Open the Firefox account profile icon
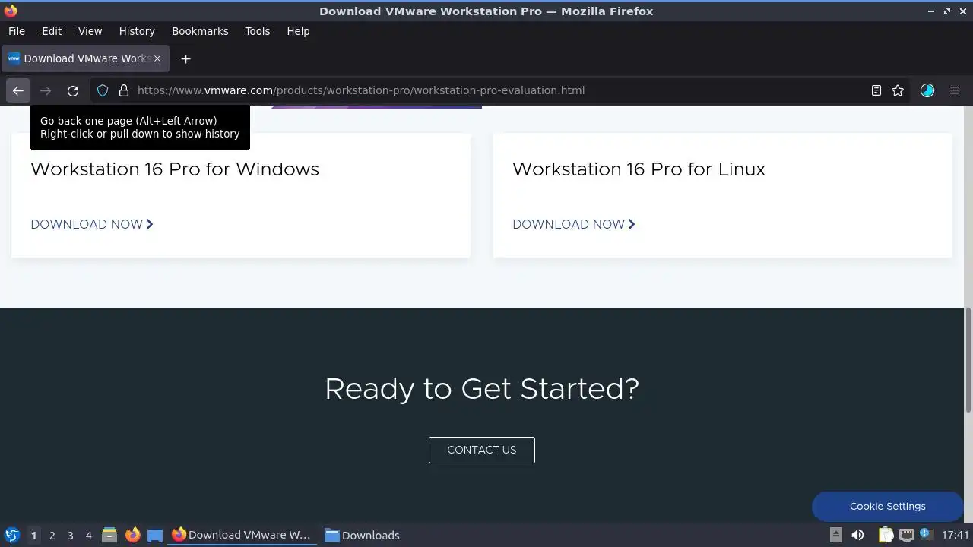Image resolution: width=973 pixels, height=547 pixels. pos(927,90)
